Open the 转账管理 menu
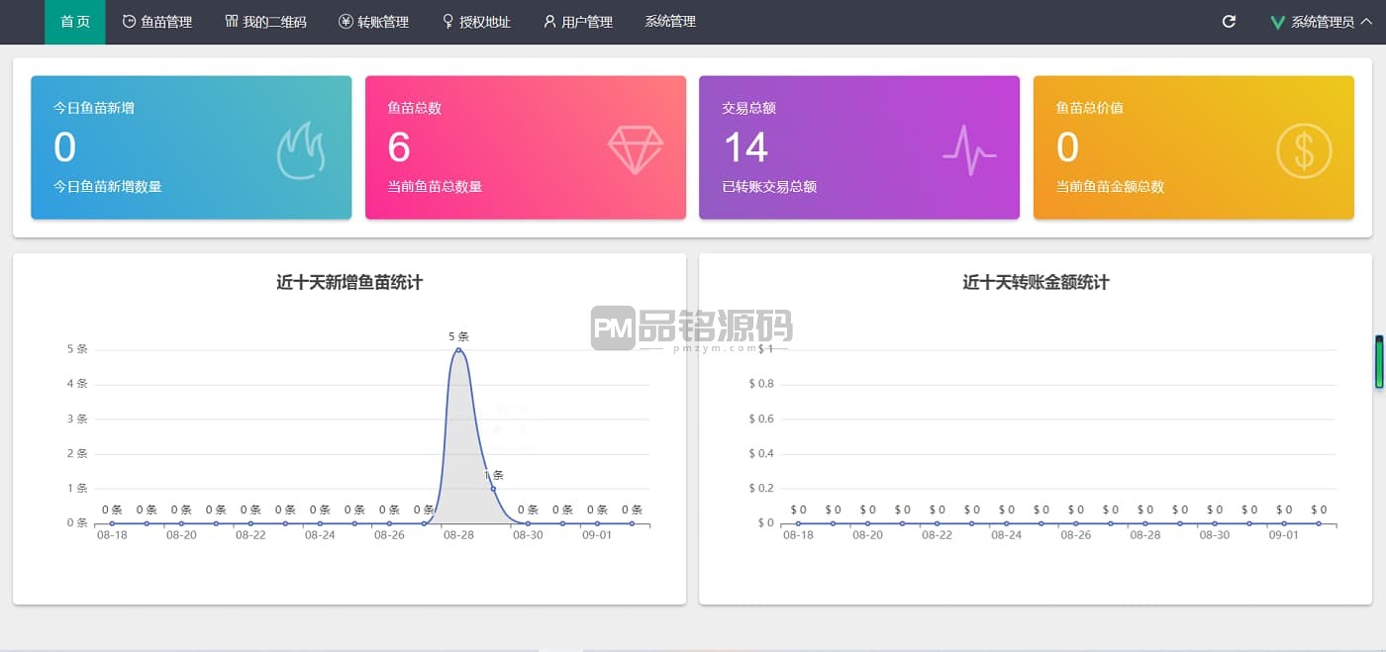1386x652 pixels. coord(373,22)
